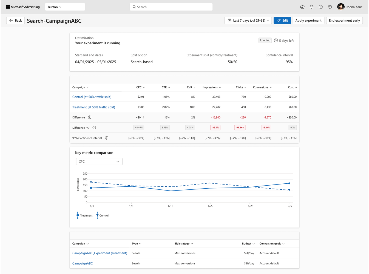The height and width of the screenshot is (274, 369).
Task: Click the Difference (%) info icon
Action: coord(94,128)
